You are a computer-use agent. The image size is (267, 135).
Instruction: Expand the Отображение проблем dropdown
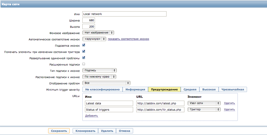106,83
